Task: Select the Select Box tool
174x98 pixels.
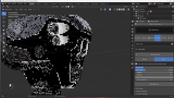Action: [4, 14]
